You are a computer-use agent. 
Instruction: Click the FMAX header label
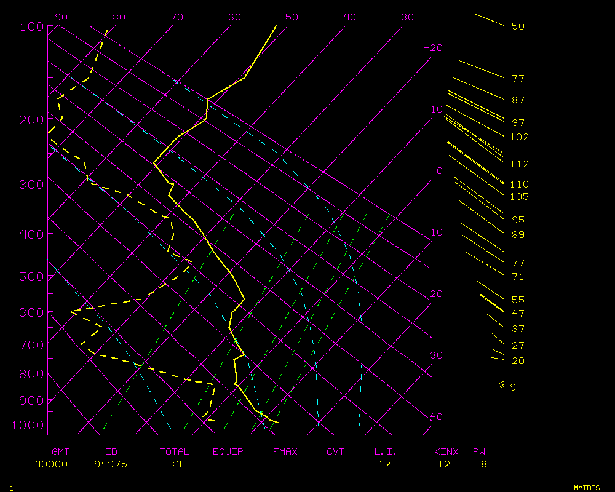tap(285, 452)
